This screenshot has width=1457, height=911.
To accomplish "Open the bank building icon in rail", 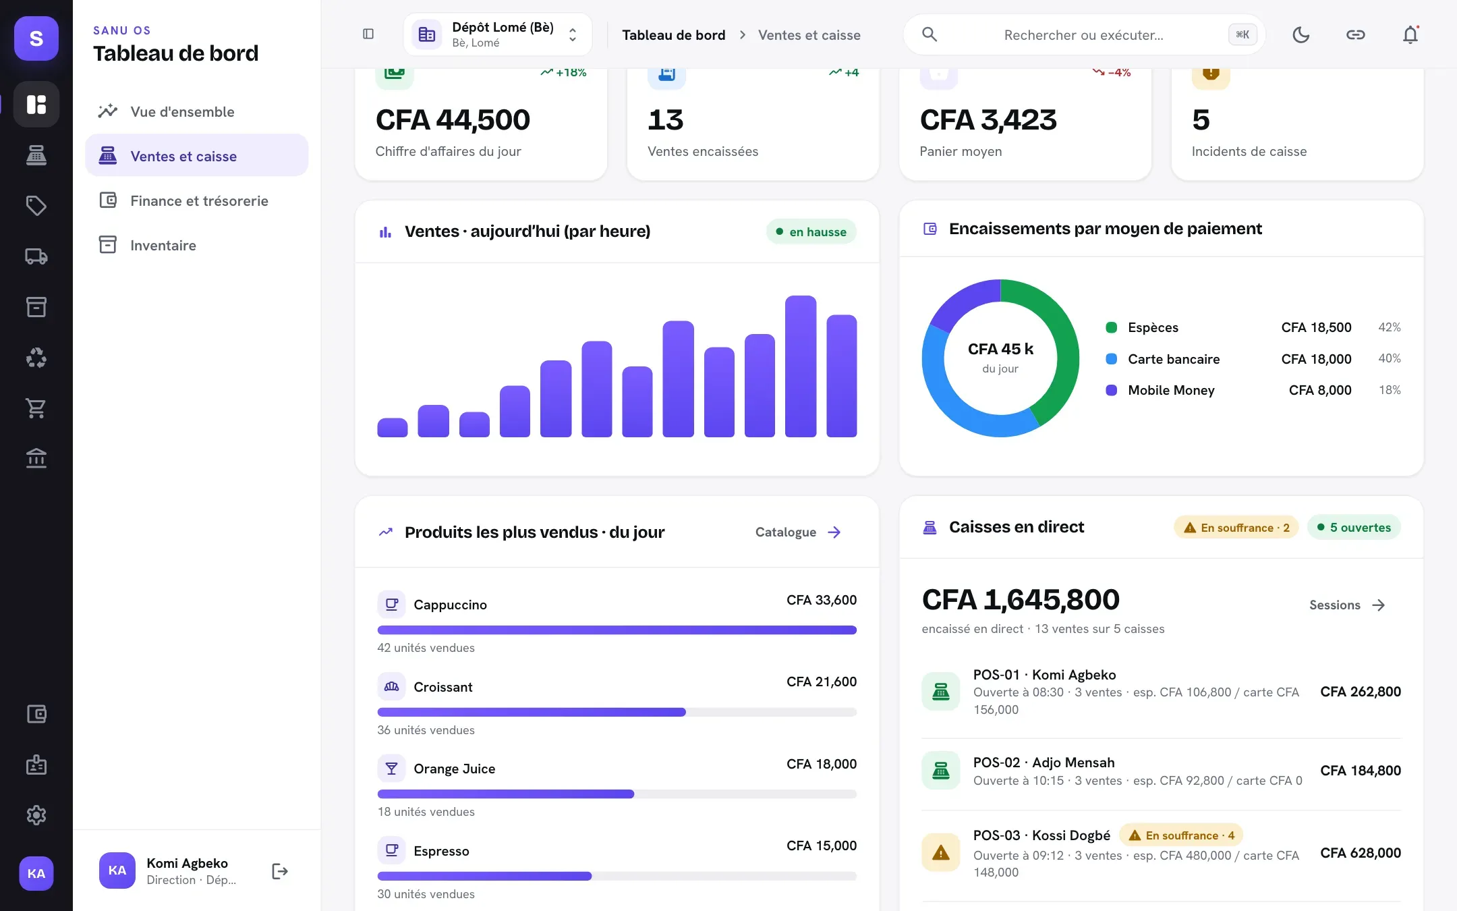I will pyautogui.click(x=36, y=459).
